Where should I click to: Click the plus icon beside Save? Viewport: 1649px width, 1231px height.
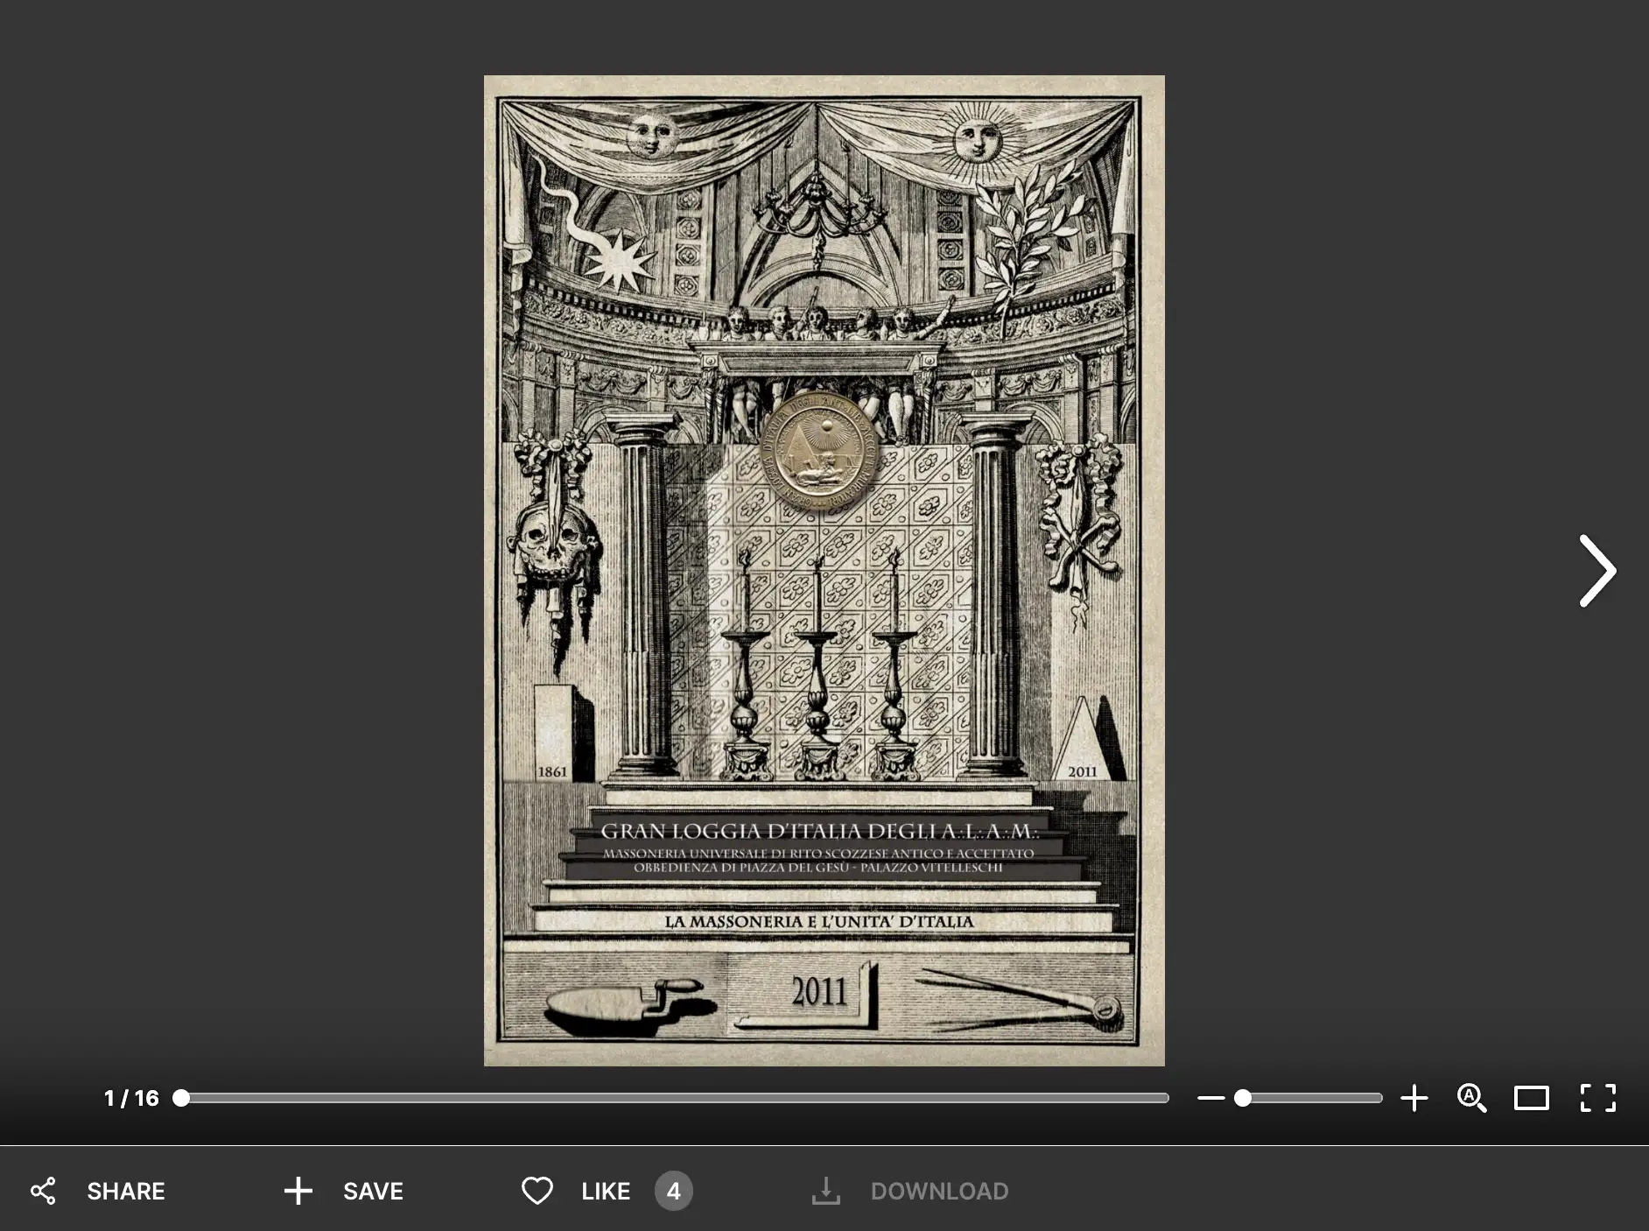[x=298, y=1191]
